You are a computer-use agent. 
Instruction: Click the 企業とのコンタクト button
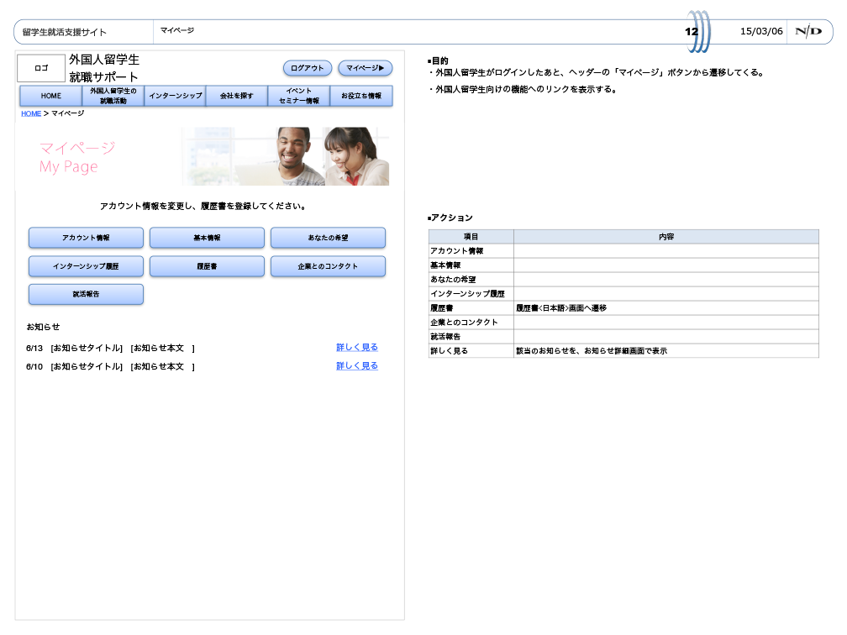(x=328, y=266)
